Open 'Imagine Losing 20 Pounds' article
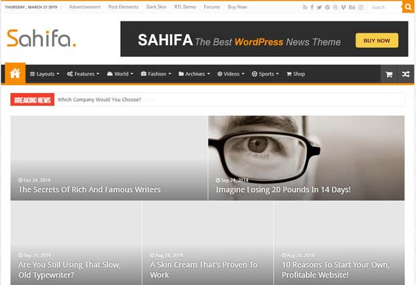 click(x=283, y=189)
